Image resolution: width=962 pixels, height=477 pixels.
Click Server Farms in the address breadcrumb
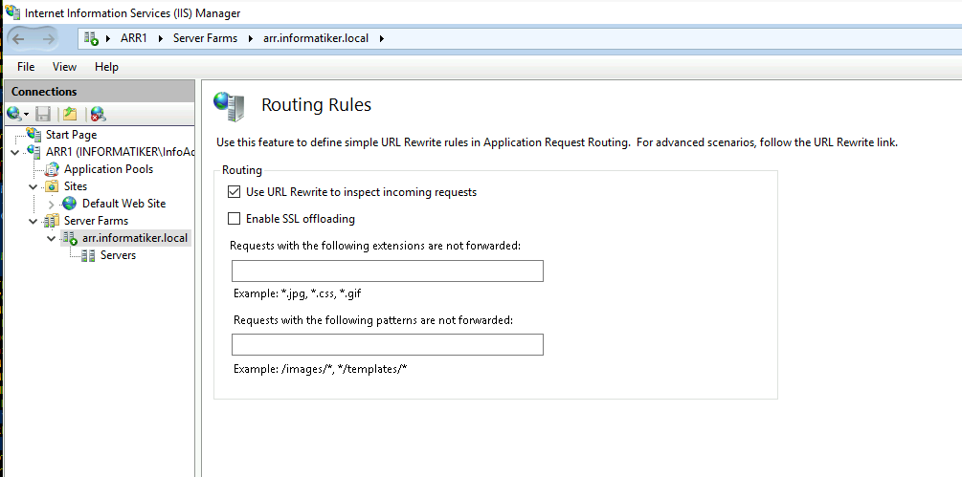pos(205,38)
